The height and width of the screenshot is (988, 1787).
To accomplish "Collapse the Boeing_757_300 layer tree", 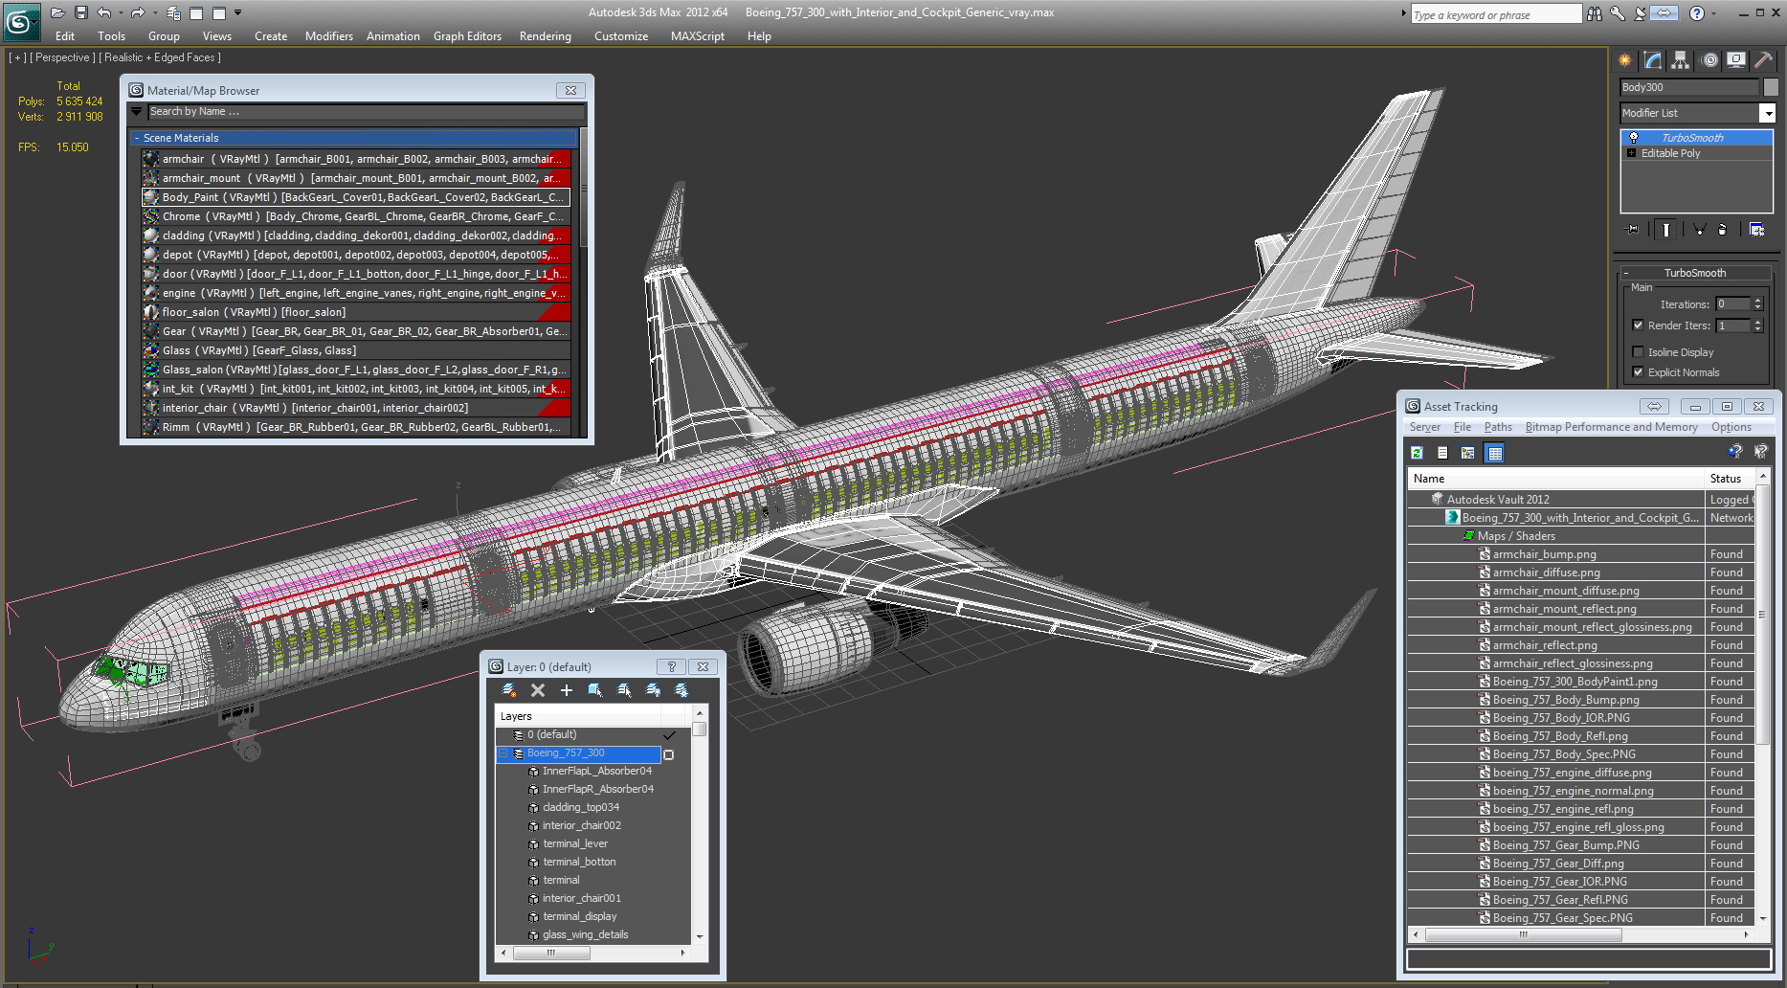I will (x=503, y=753).
